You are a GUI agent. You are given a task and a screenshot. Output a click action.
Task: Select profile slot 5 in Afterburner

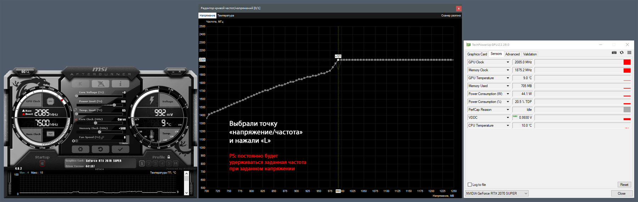pyautogui.click(x=169, y=163)
